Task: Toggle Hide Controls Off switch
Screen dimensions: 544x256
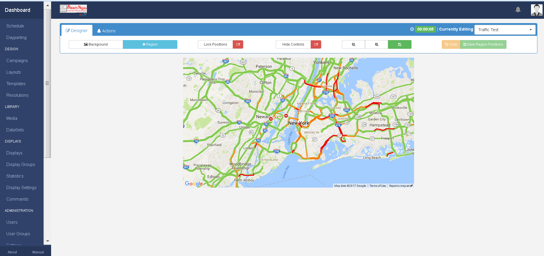Action: 316,44
